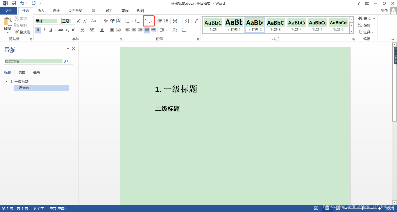Toggle Bold formatting

click(38, 30)
